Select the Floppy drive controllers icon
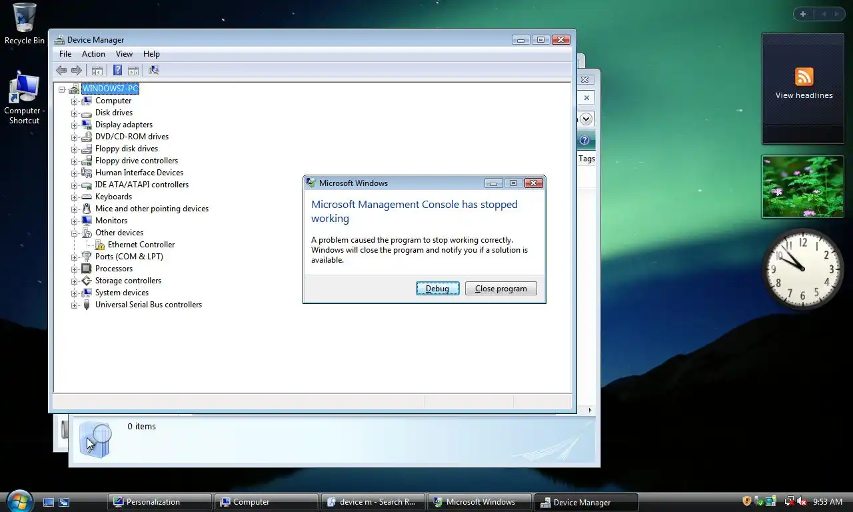This screenshot has width=853, height=512. click(x=87, y=161)
